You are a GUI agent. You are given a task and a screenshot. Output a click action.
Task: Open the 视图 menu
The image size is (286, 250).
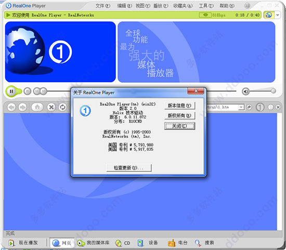[143, 6]
